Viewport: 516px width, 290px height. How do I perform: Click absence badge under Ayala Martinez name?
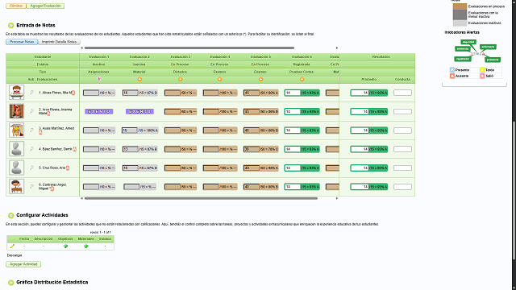pos(40,132)
